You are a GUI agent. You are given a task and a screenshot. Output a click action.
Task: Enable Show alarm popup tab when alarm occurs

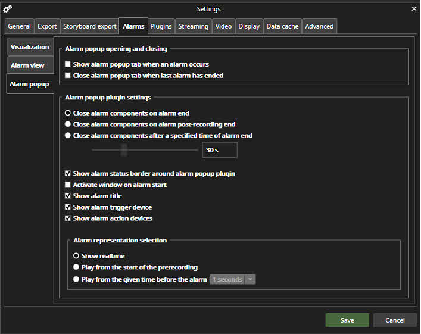[x=68, y=64]
